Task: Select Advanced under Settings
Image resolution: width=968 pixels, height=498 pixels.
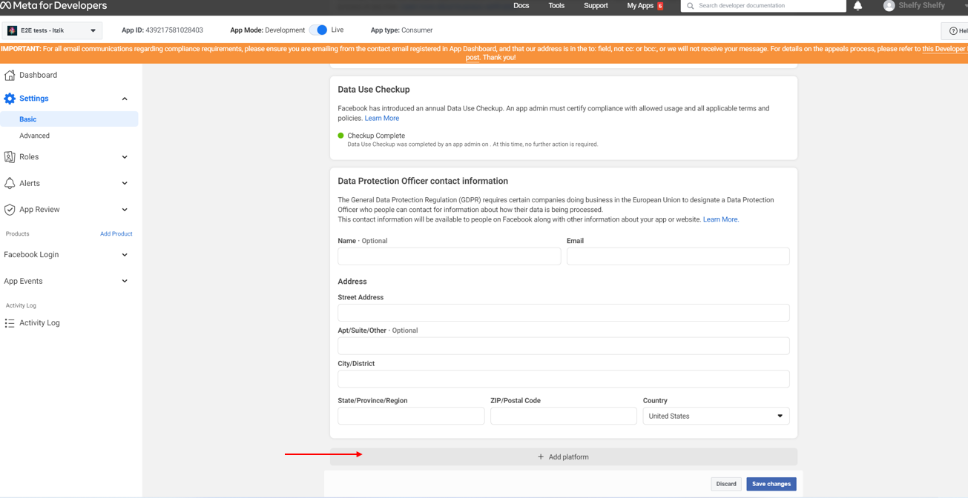Action: (x=35, y=136)
